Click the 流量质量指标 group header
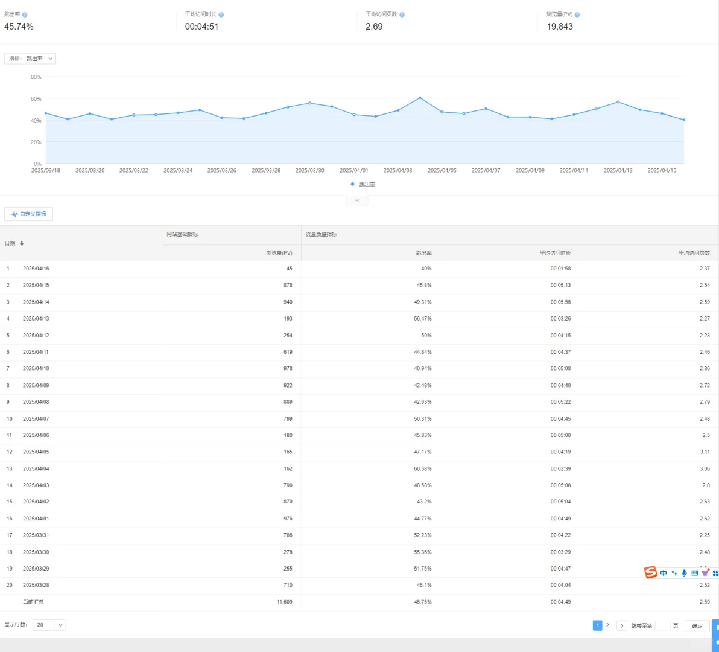This screenshot has width=719, height=652. pos(321,234)
